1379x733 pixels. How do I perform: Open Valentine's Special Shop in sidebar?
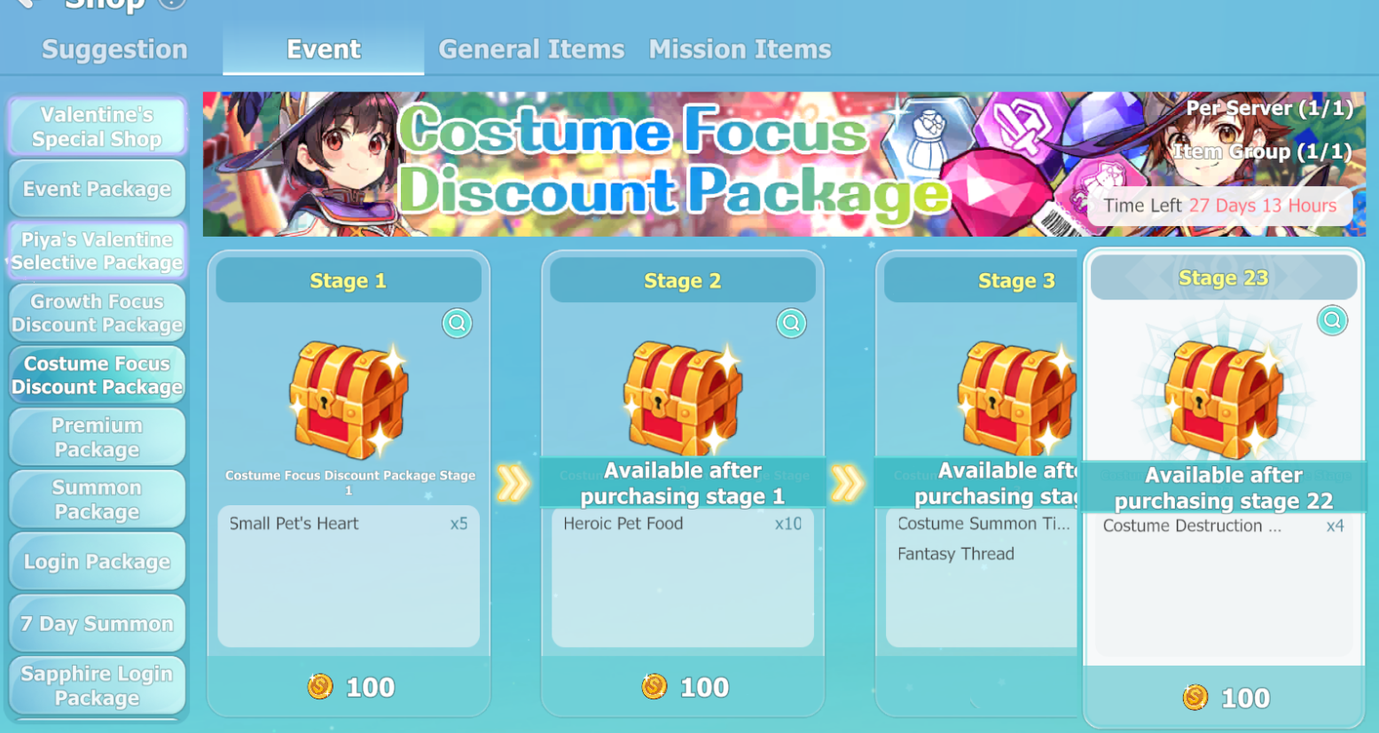click(x=98, y=127)
